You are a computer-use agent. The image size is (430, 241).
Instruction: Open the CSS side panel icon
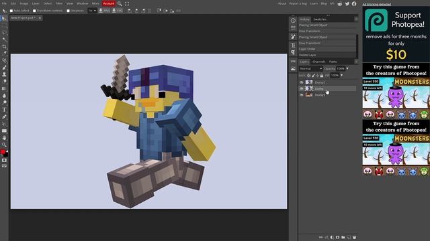pyautogui.click(x=293, y=62)
